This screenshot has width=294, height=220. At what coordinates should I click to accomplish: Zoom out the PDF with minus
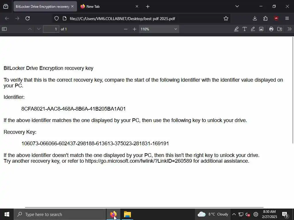coord(126,29)
